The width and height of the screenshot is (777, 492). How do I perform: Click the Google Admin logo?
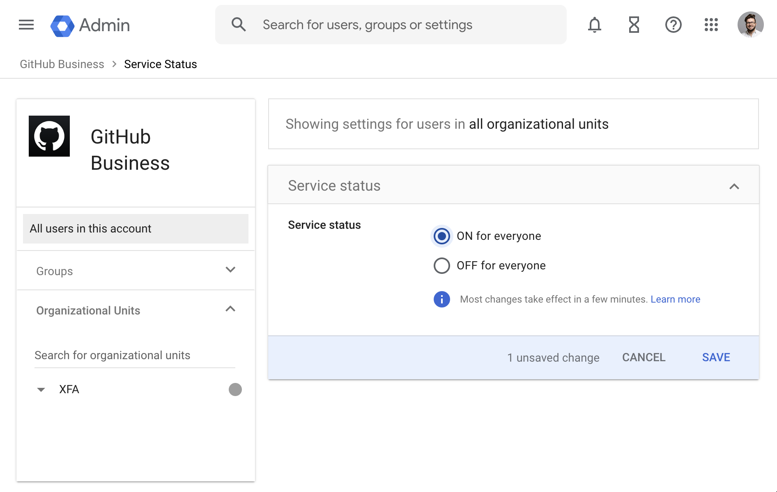pyautogui.click(x=90, y=25)
